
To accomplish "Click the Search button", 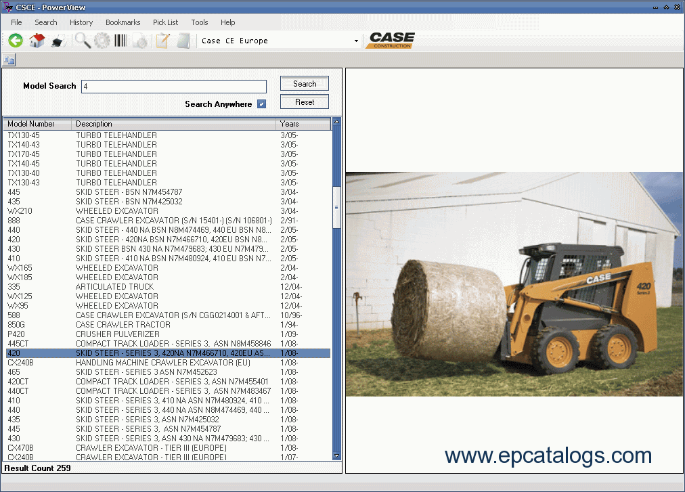I will pyautogui.click(x=305, y=84).
